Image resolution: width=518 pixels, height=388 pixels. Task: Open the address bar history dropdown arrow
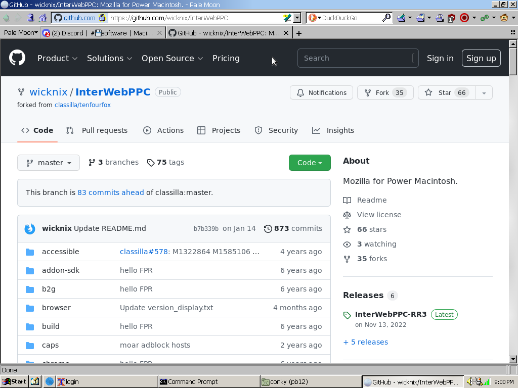coord(297,18)
